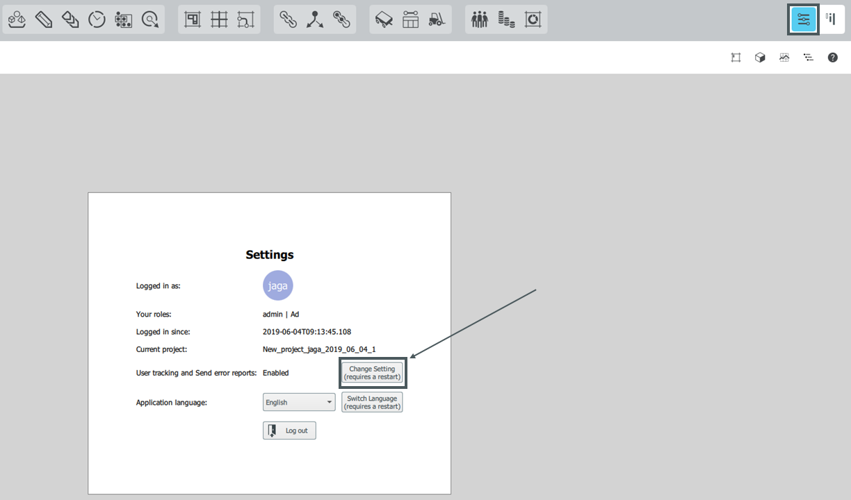The width and height of the screenshot is (851, 500).
Task: Click Change Setting (requires a restart) button
Action: [x=372, y=373]
